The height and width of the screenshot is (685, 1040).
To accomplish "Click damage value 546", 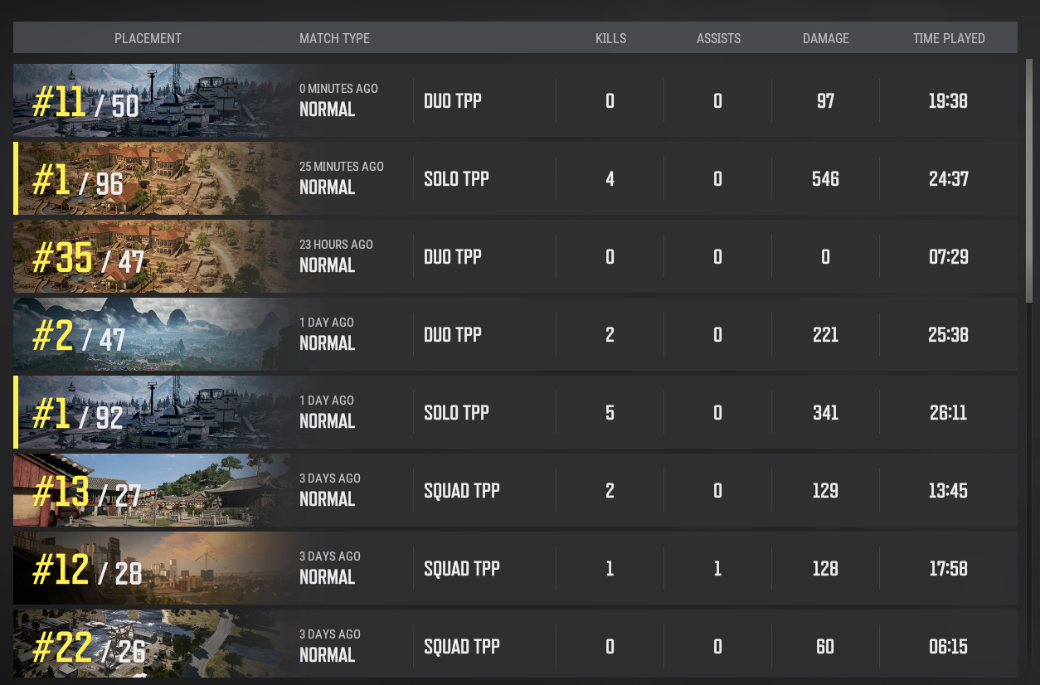I will pos(825,179).
